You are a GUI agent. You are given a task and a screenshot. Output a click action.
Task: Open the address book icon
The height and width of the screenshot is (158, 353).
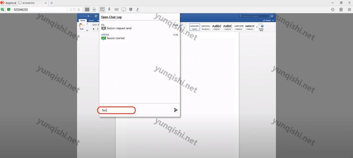click(341, 9)
